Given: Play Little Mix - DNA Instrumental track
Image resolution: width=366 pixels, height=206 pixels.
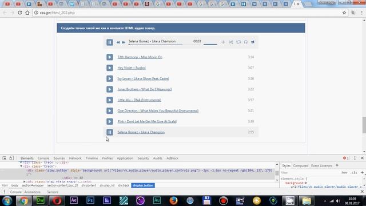Looking at the screenshot, I should click(x=109, y=100).
